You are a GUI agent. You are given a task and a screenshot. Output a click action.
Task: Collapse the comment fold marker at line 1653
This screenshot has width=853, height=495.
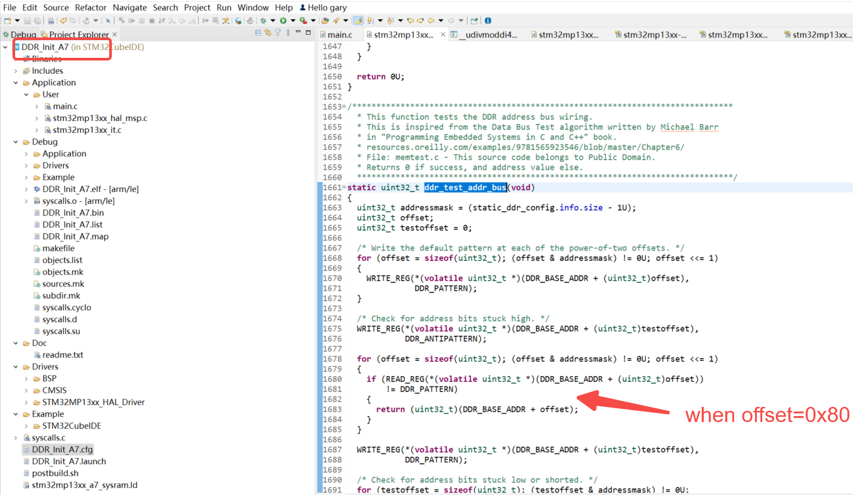pyautogui.click(x=344, y=107)
